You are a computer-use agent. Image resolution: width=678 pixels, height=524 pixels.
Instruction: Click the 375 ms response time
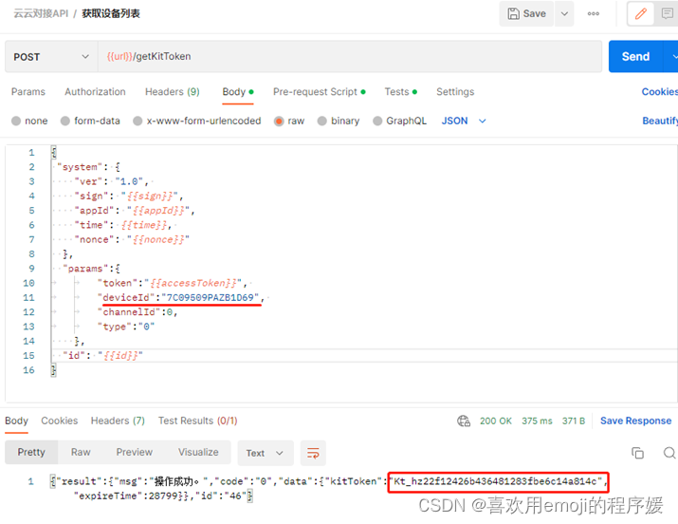coord(537,421)
